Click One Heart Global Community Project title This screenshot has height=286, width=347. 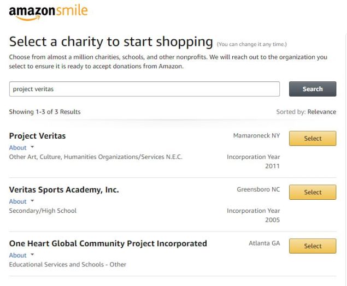tap(108, 243)
